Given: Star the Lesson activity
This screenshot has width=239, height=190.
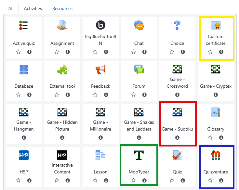Looking at the screenshot, I should pos(95,180).
